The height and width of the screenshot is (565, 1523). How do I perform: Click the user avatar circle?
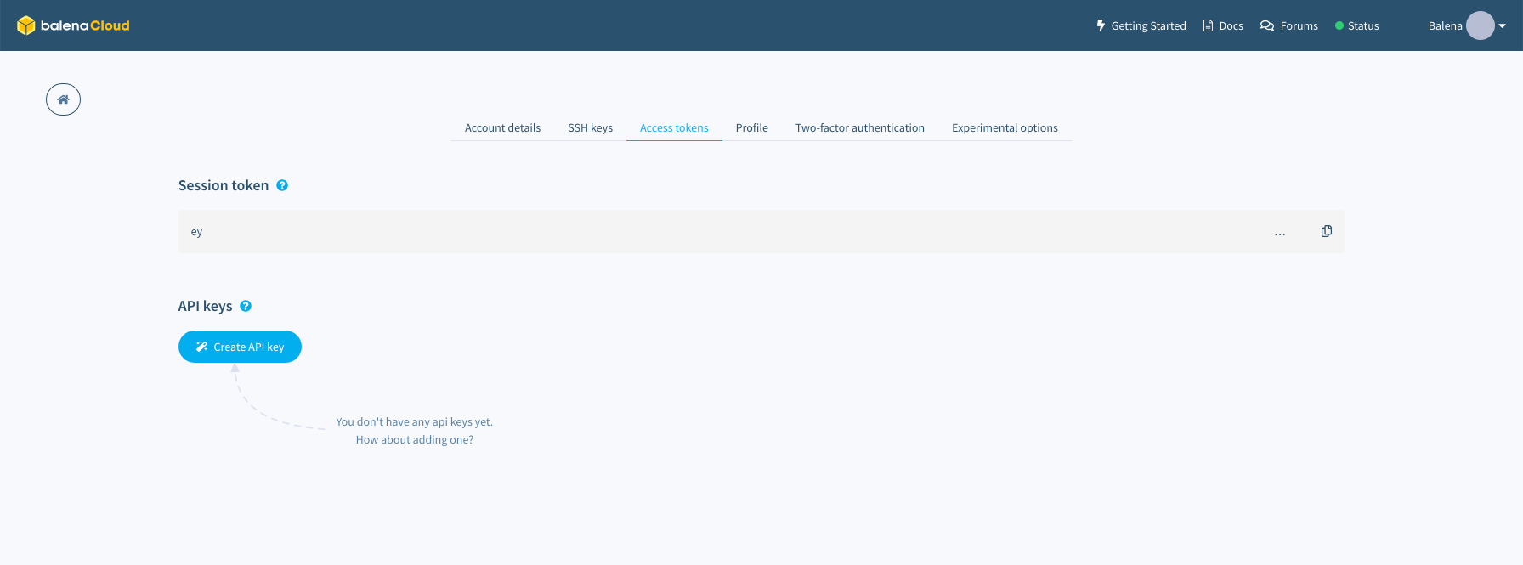pyautogui.click(x=1480, y=25)
